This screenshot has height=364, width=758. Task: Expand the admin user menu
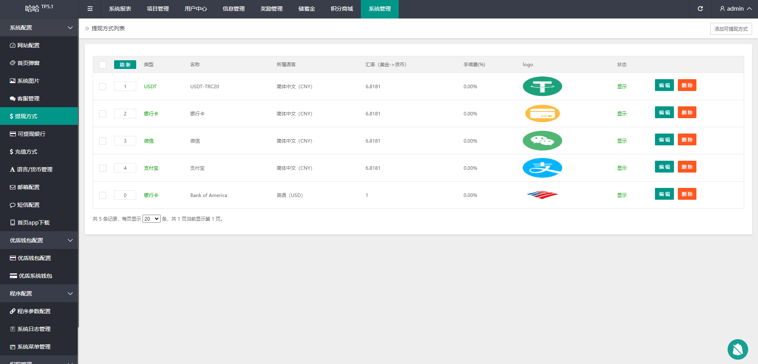735,9
